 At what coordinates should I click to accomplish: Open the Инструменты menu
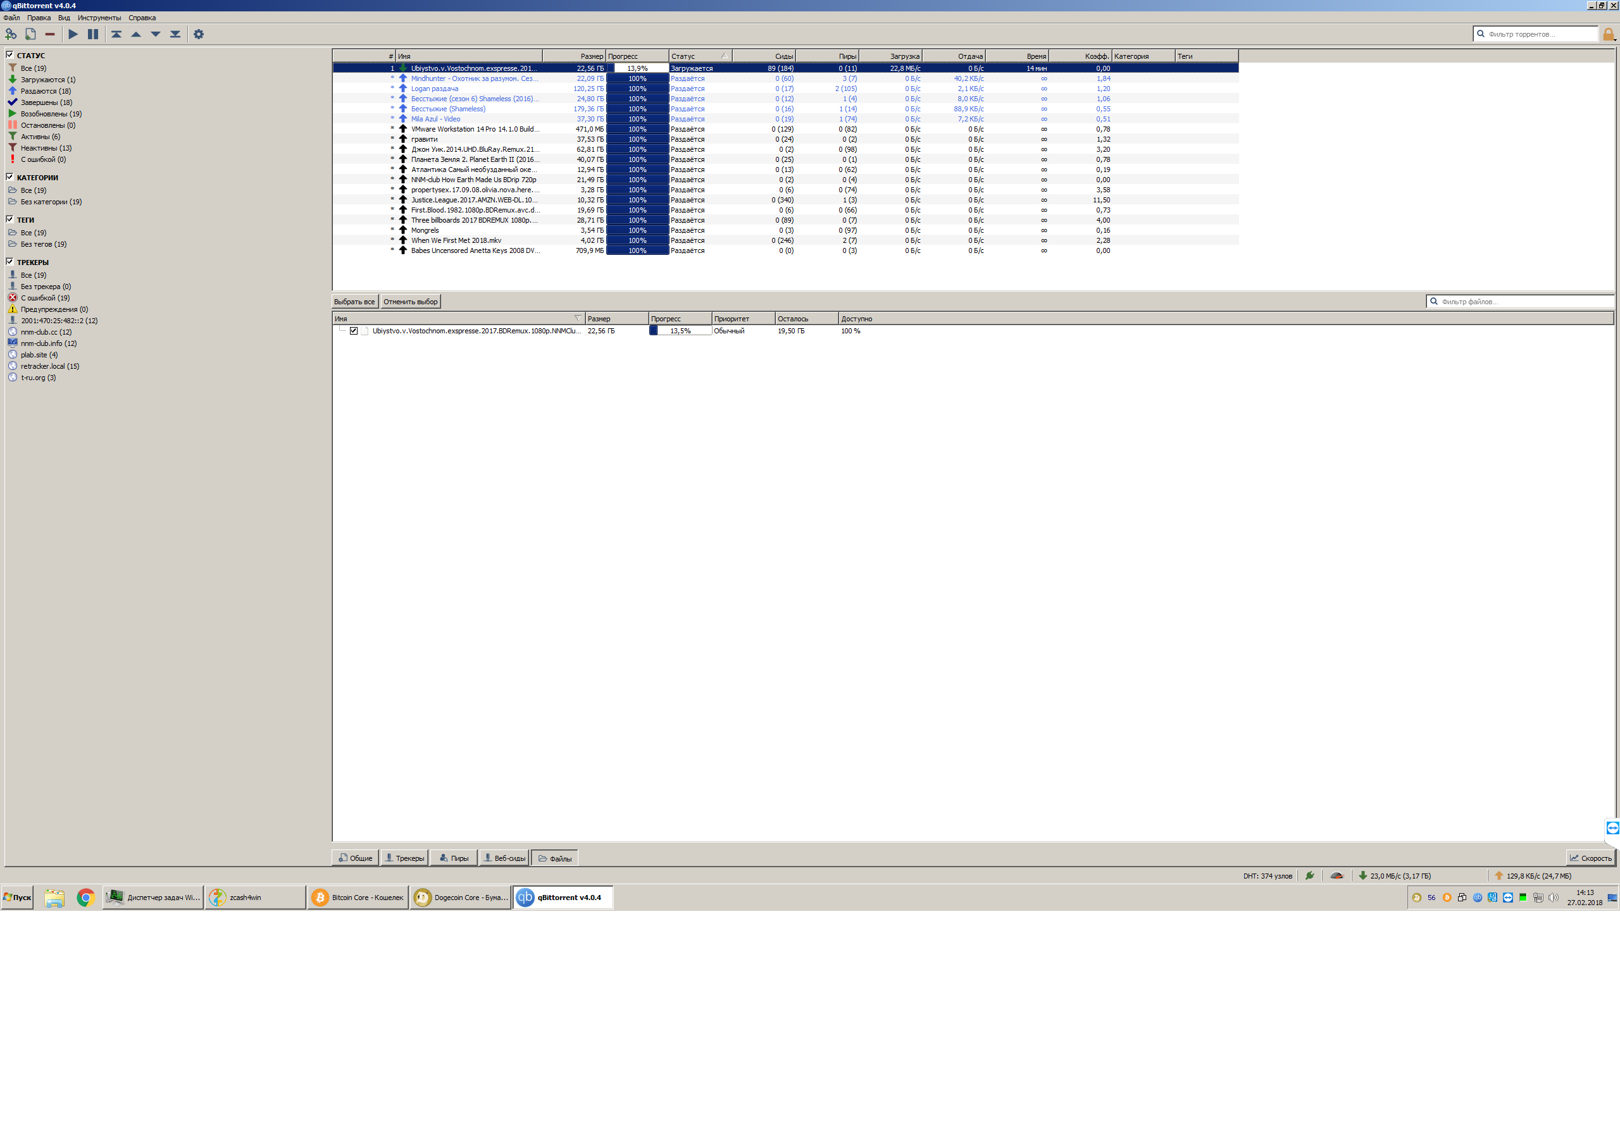coord(99,18)
